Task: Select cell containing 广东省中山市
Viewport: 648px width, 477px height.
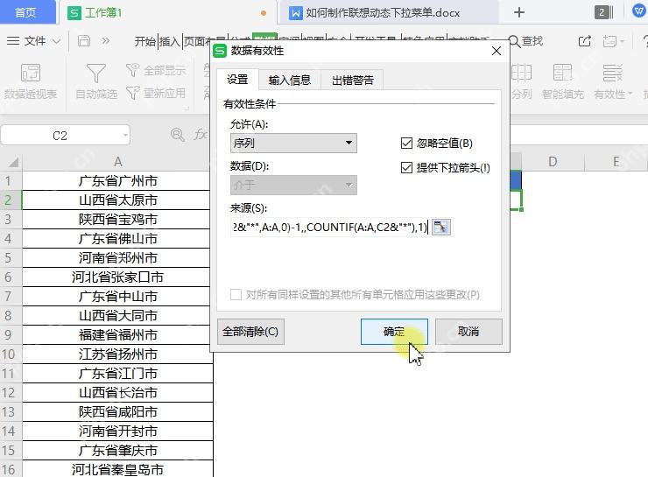Action: pyautogui.click(x=117, y=297)
